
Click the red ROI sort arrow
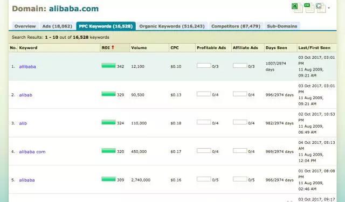click(113, 47)
